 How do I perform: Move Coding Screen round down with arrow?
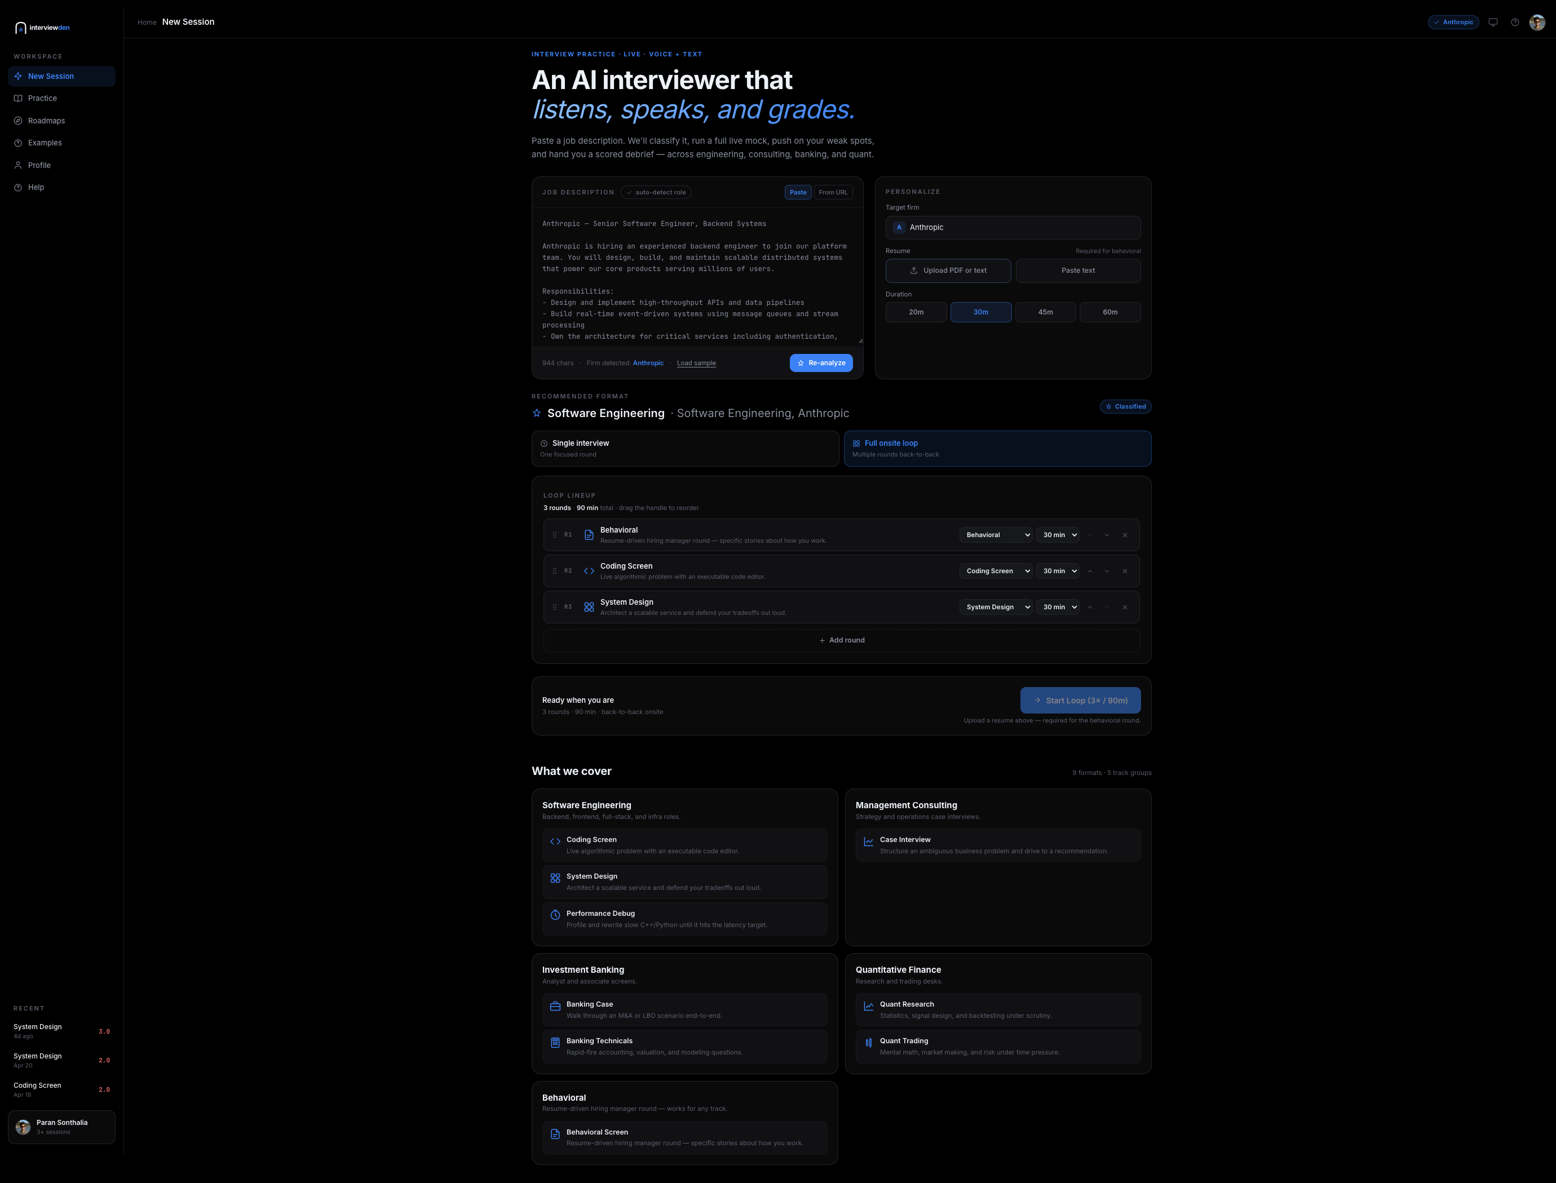(x=1107, y=571)
